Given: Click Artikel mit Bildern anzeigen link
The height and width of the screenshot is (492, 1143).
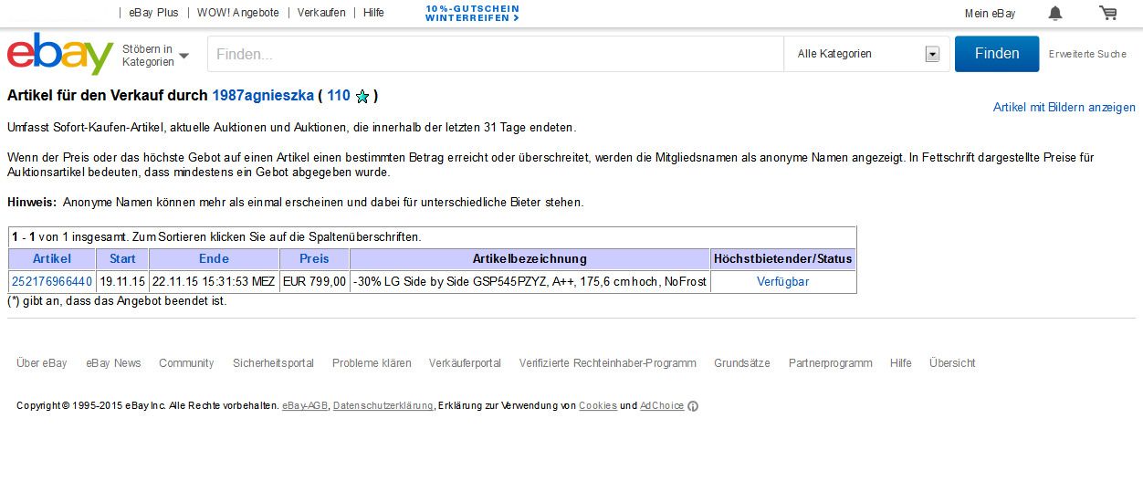Looking at the screenshot, I should pyautogui.click(x=1064, y=107).
